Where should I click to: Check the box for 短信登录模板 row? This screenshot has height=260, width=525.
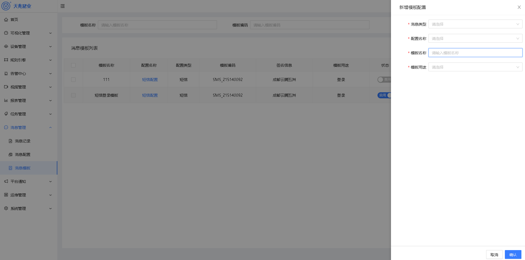tap(73, 95)
